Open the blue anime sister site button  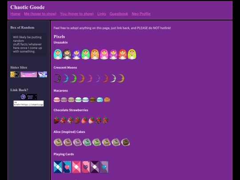[x=42, y=74]
